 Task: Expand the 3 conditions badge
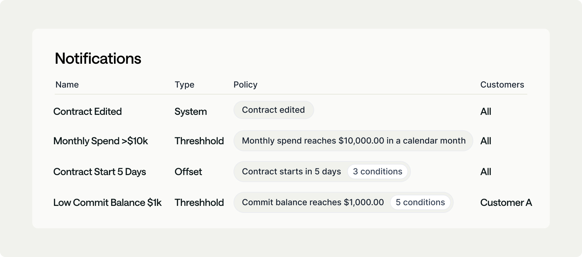378,172
